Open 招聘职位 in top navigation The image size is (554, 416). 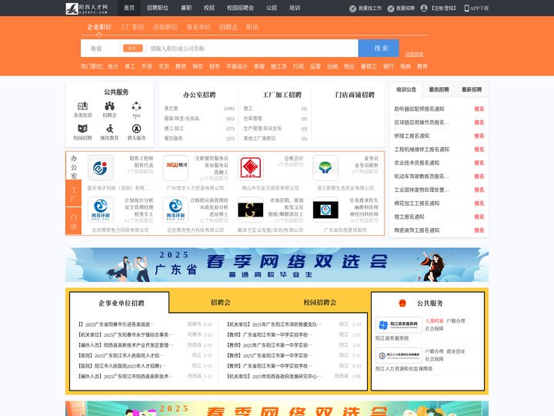(x=158, y=8)
